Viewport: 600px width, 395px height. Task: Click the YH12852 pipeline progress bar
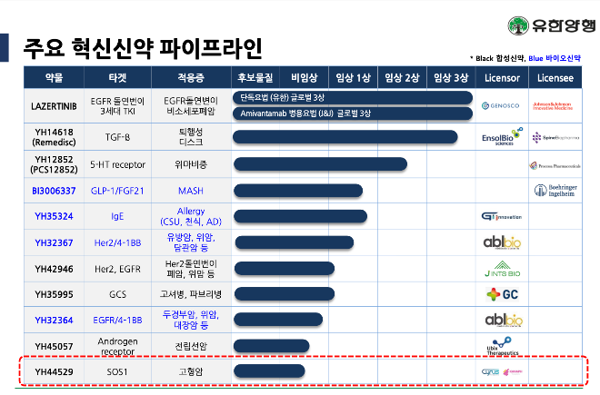click(x=320, y=164)
